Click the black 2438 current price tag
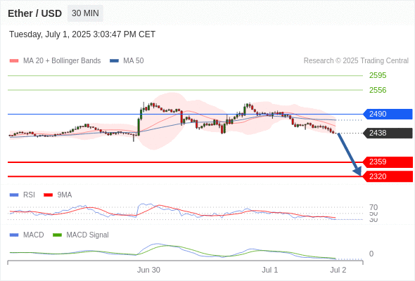The image size is (415, 281). click(x=388, y=133)
